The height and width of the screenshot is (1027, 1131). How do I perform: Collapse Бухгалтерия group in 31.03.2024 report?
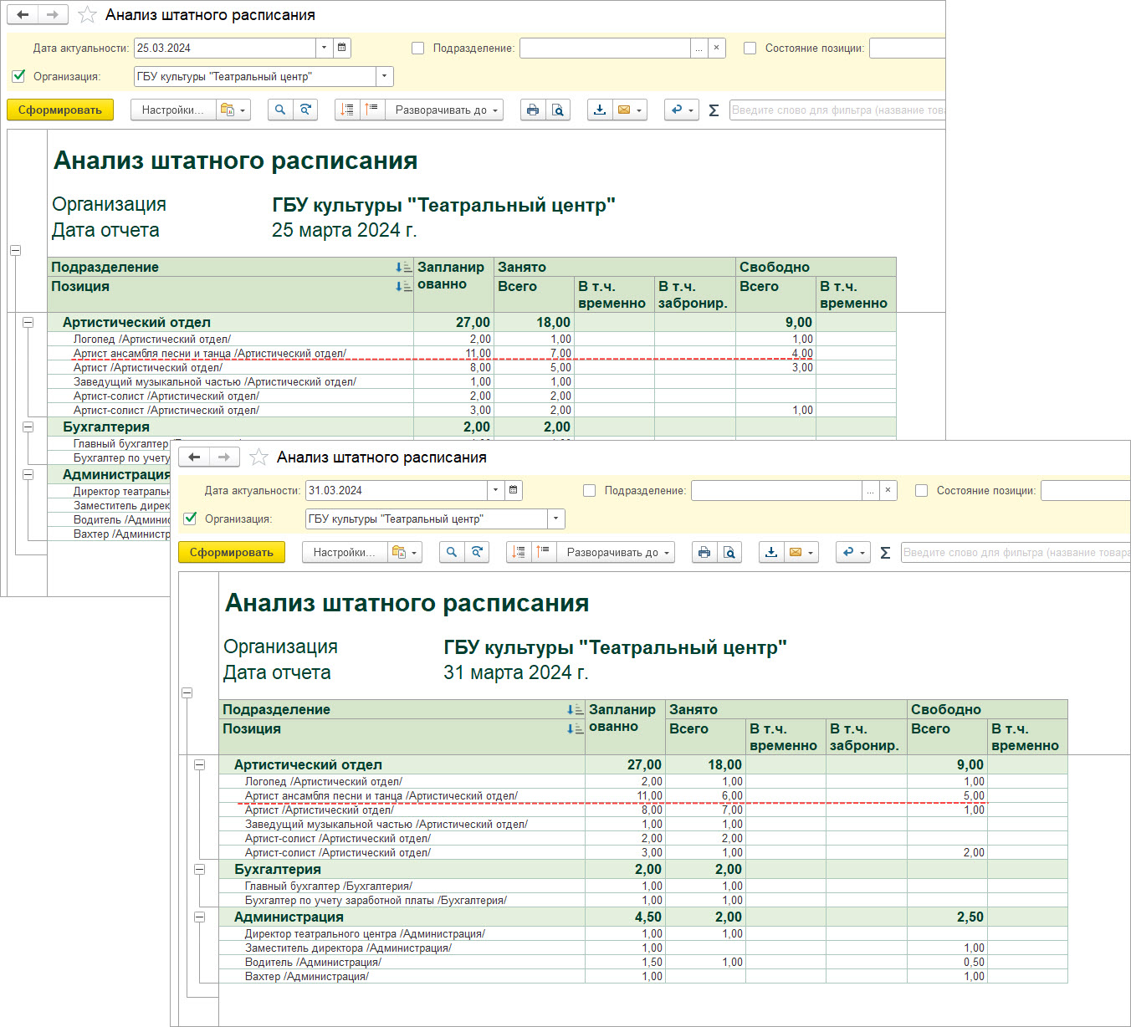point(199,869)
